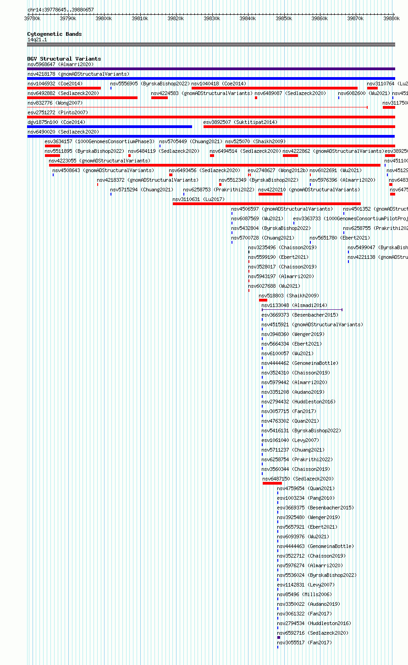
Task: Click the purple interval line of nsv1133048
Action: click(x=302, y=310)
